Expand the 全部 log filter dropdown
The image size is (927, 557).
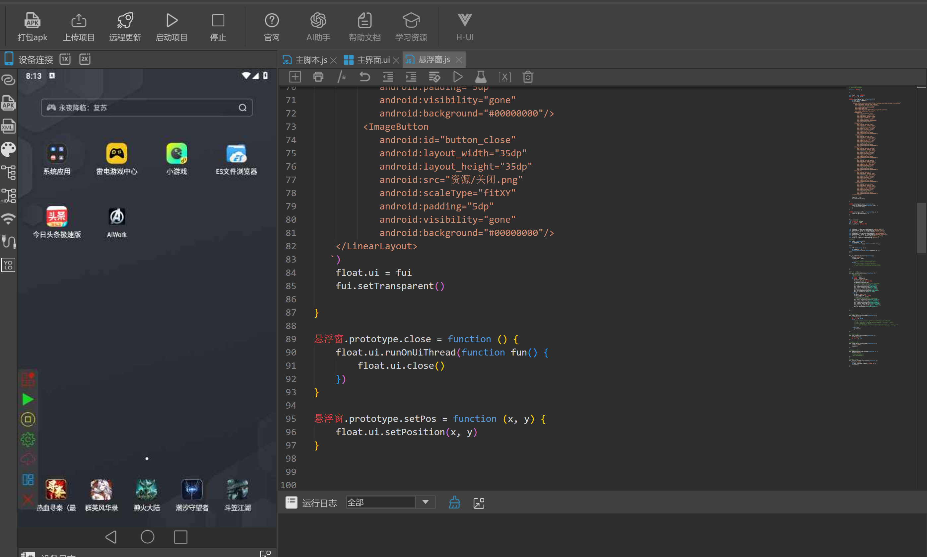425,502
